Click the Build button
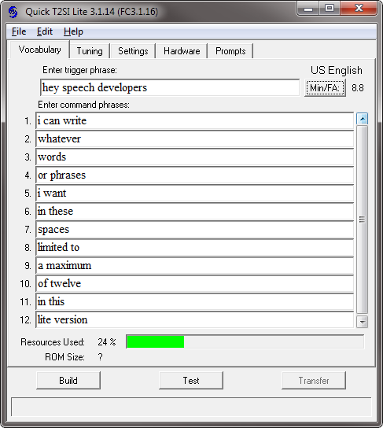This screenshot has width=383, height=428. pos(68,381)
